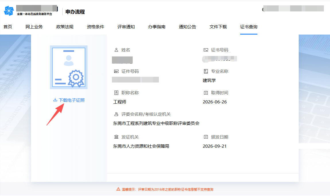Click the card icon next to 证书号码
This screenshot has width=330, height=196.
[x=206, y=50]
